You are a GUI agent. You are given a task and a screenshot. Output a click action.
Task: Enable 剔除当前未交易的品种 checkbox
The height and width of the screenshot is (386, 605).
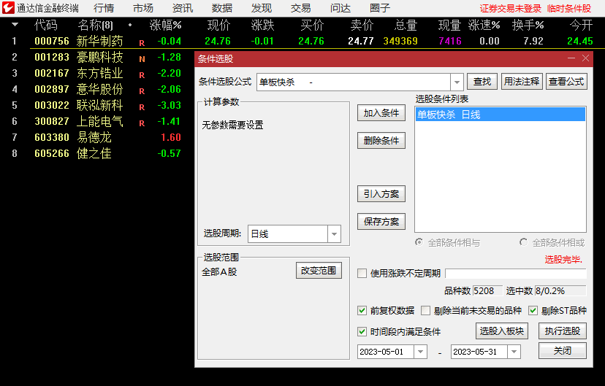pyautogui.click(x=425, y=311)
